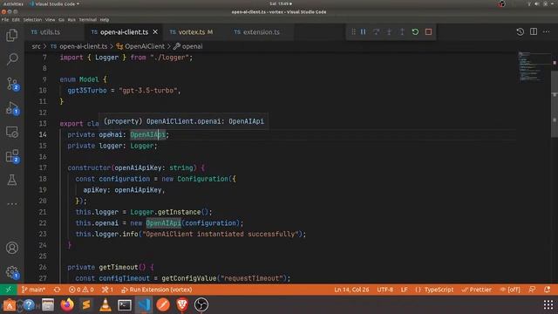
Task: Open the notifications bell
Action: (547, 290)
